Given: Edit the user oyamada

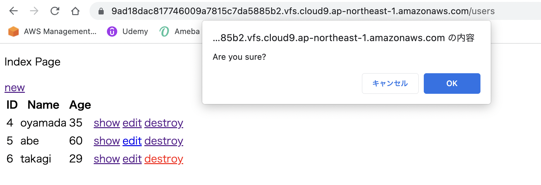Looking at the screenshot, I should coord(132,123).
